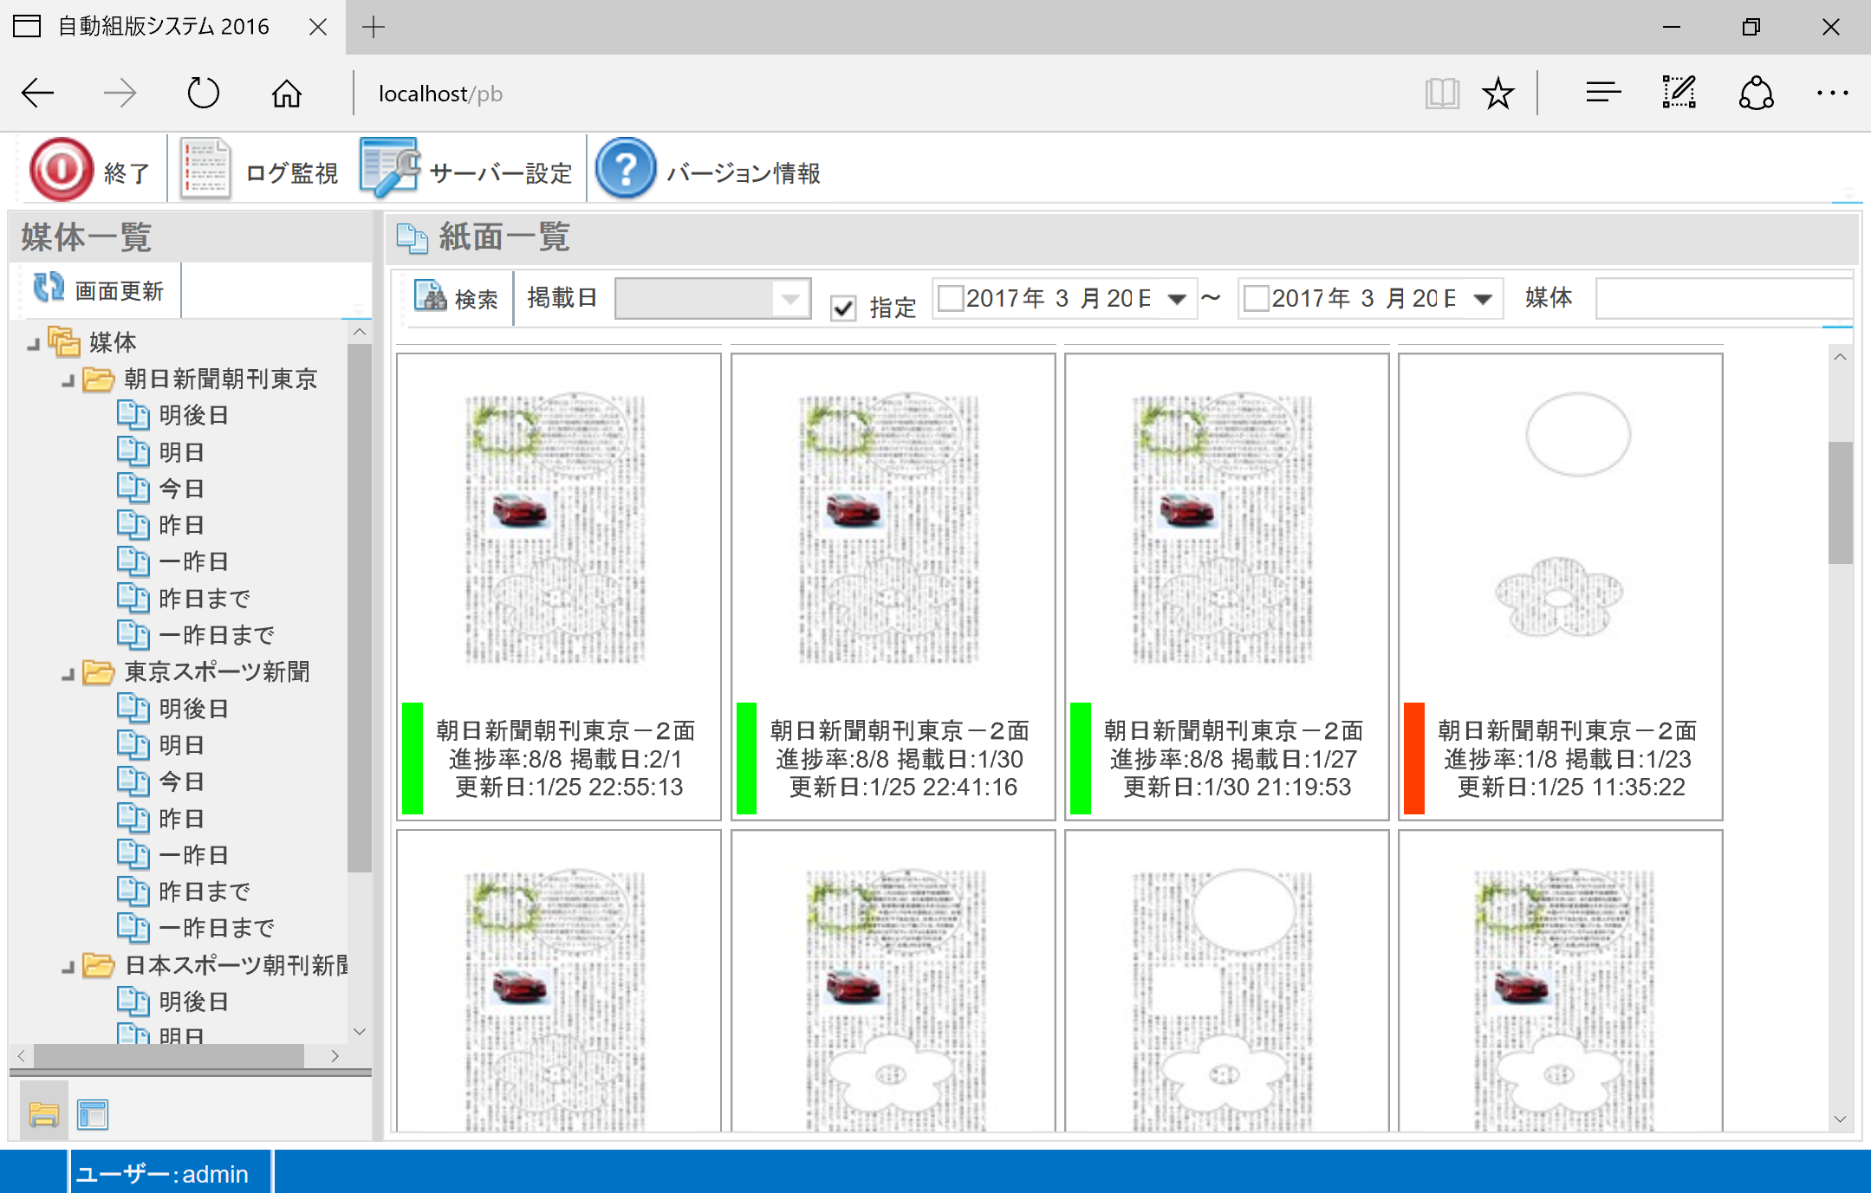This screenshot has width=1871, height=1193.
Task: Click green status bar of 掲載日:1/27 card
Action: click(x=1081, y=758)
